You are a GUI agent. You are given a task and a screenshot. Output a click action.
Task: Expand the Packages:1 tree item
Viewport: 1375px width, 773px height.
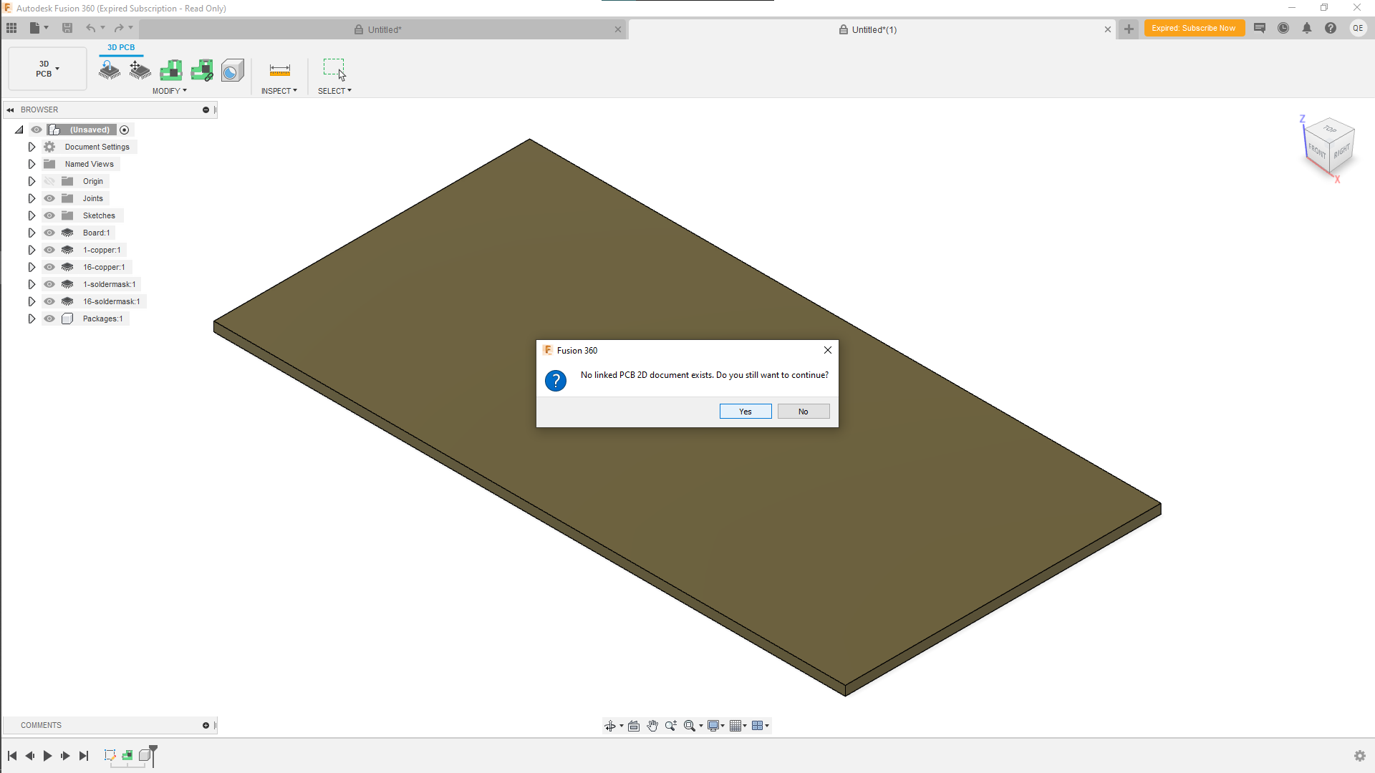pos(32,318)
